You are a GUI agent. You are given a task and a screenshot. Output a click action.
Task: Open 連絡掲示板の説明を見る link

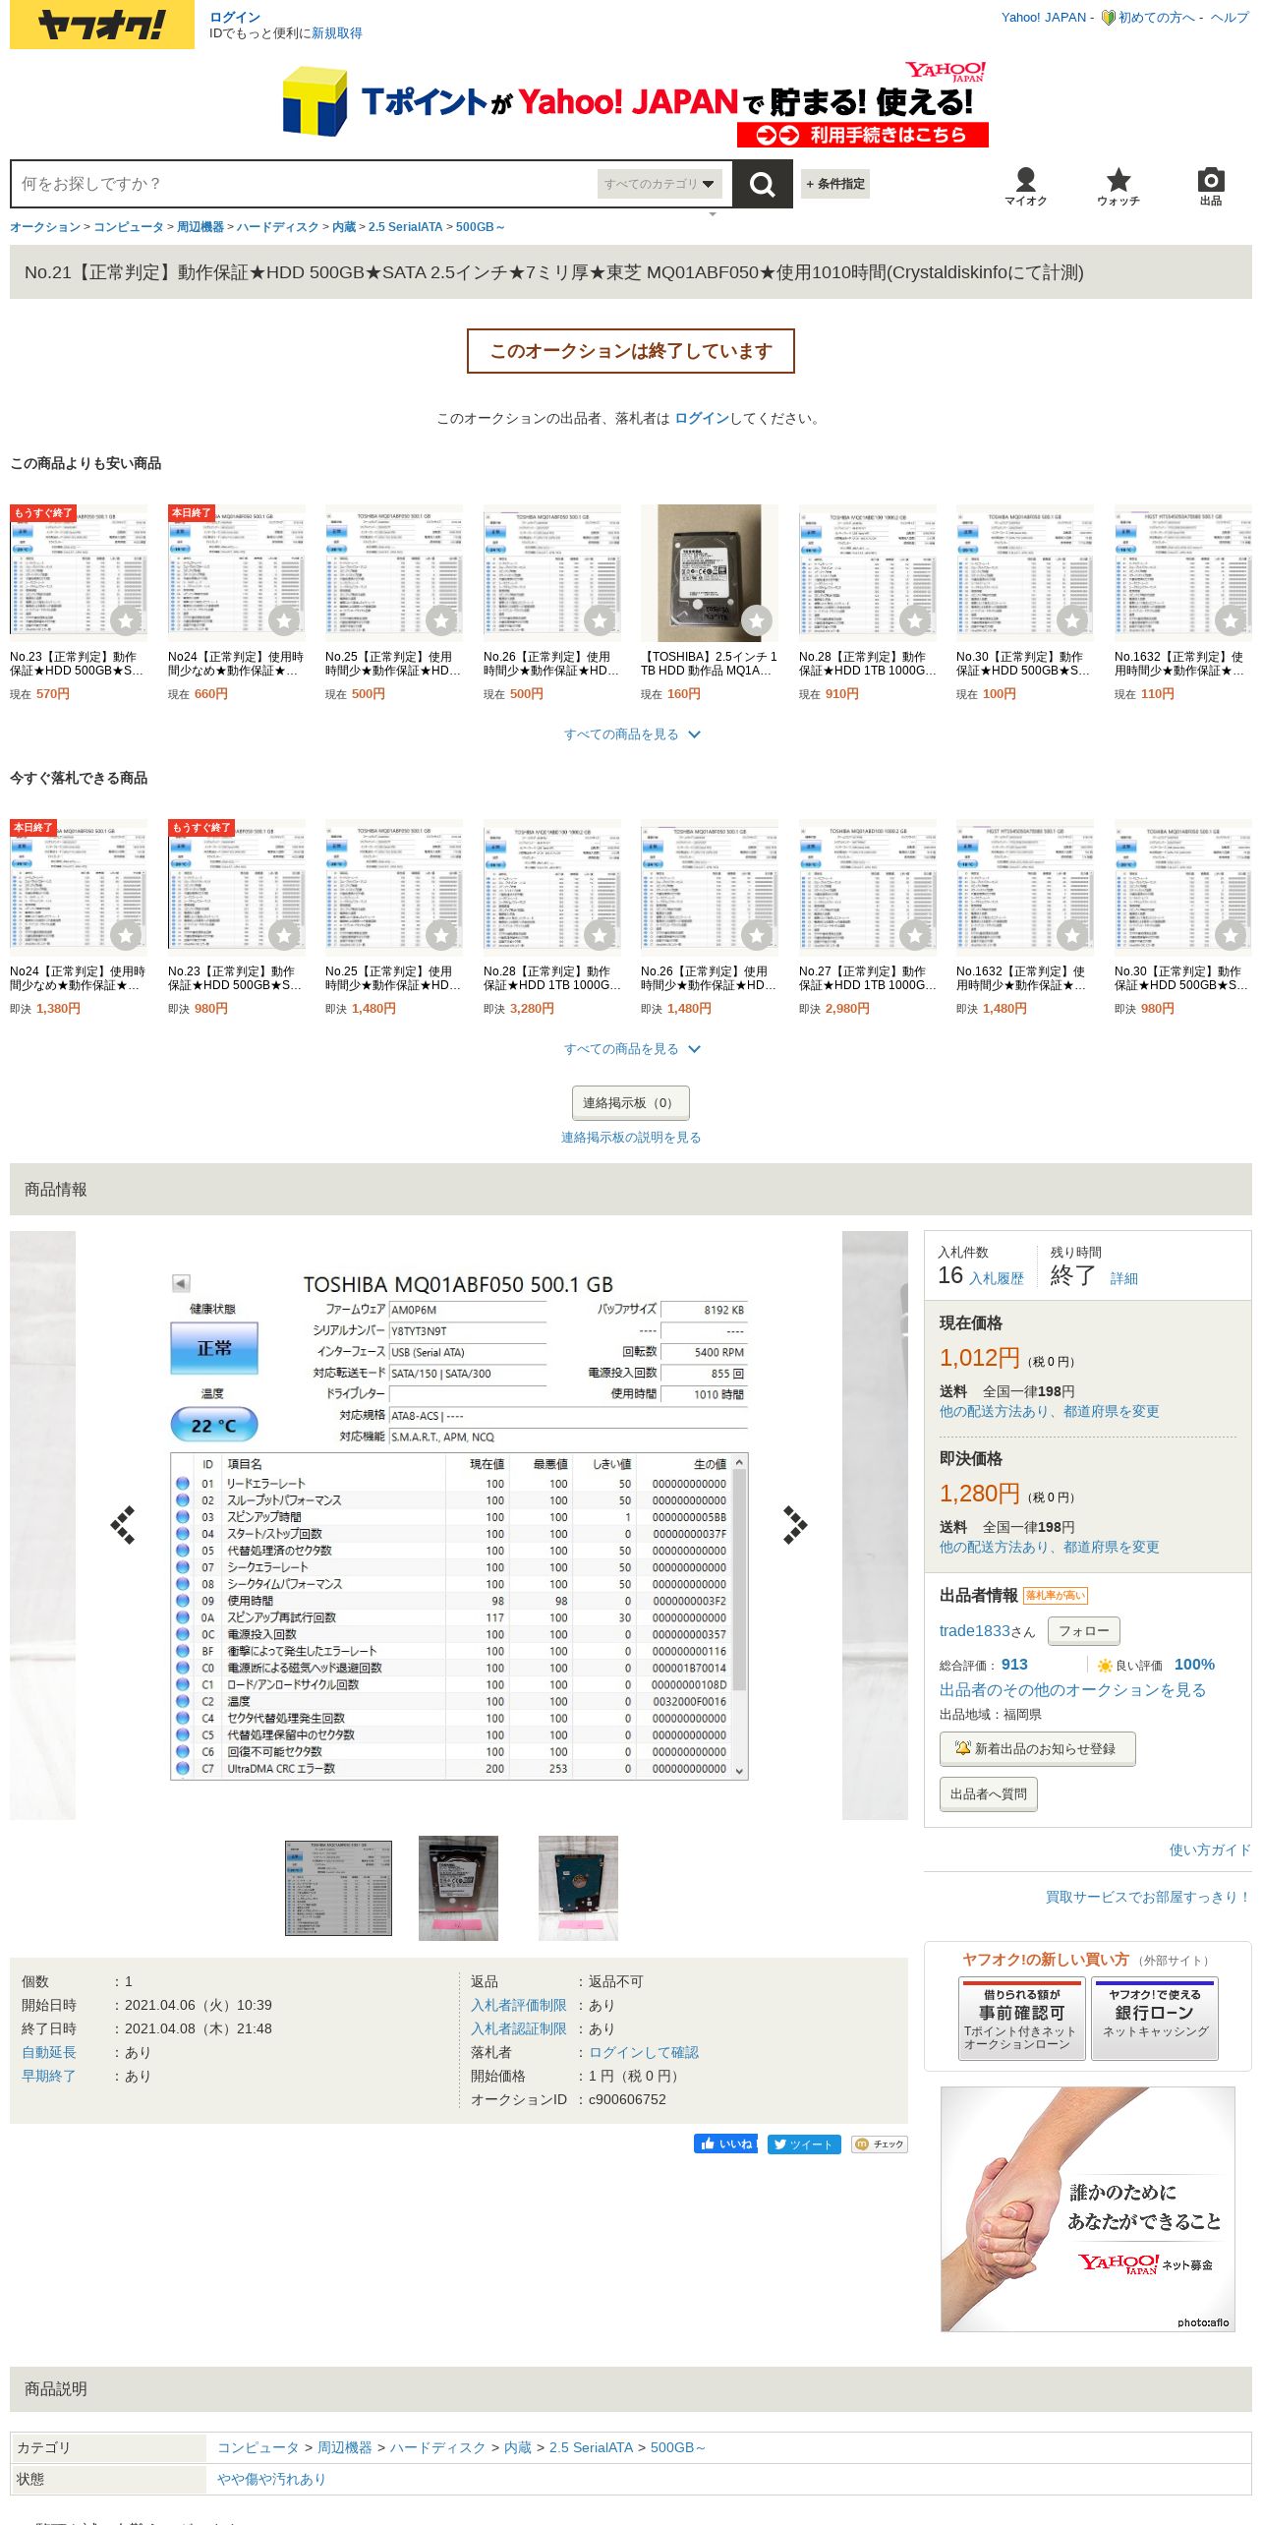click(631, 1138)
